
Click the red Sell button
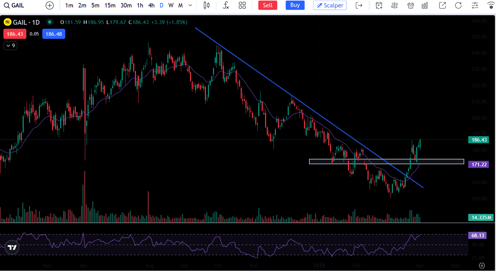pyautogui.click(x=268, y=5)
